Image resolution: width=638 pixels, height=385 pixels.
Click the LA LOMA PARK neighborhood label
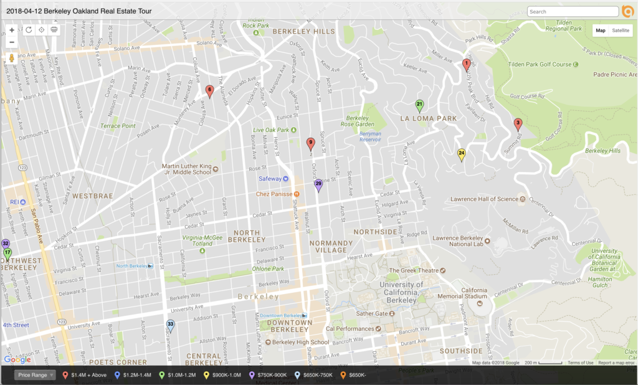pyautogui.click(x=429, y=118)
